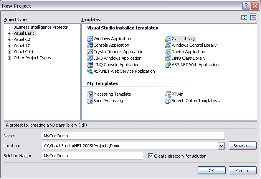The image size is (261, 179).
Task: Click the Name field containing MyComDemo
Action: click(133, 136)
